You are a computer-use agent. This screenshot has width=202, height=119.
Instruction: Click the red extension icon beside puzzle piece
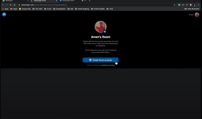click(x=187, y=5)
